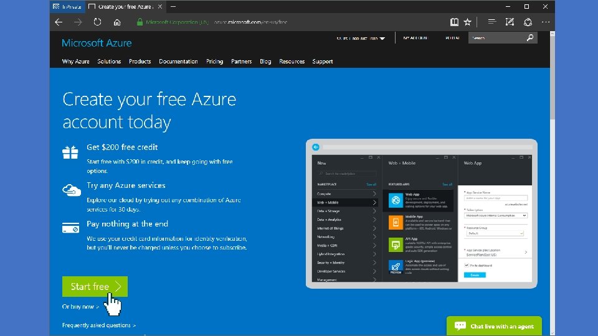Open the Solutions menu
The image size is (598, 336).
click(x=109, y=62)
